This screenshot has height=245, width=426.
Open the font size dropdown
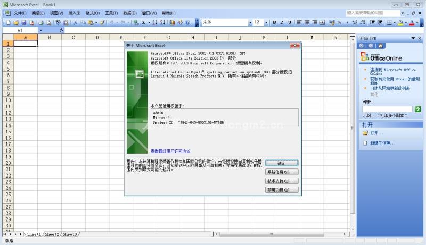point(266,22)
